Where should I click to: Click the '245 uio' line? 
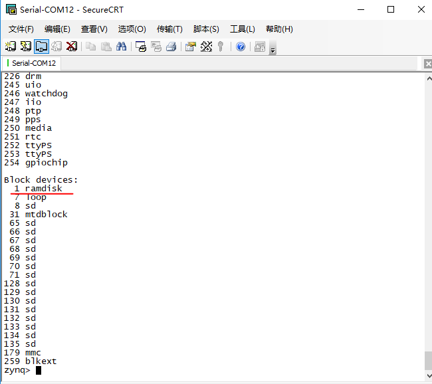point(23,85)
